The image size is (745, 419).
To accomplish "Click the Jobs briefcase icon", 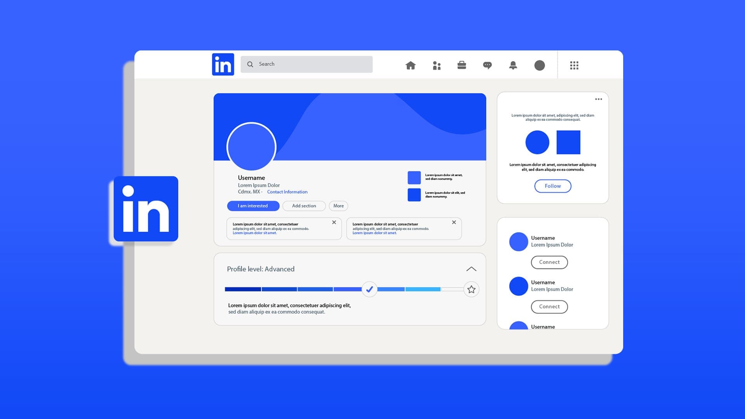I will [x=461, y=65].
